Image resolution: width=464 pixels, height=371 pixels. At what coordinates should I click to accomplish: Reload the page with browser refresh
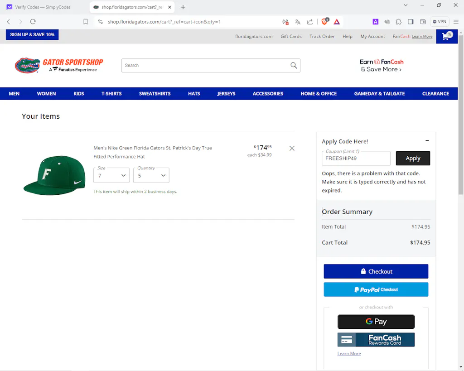[33, 22]
